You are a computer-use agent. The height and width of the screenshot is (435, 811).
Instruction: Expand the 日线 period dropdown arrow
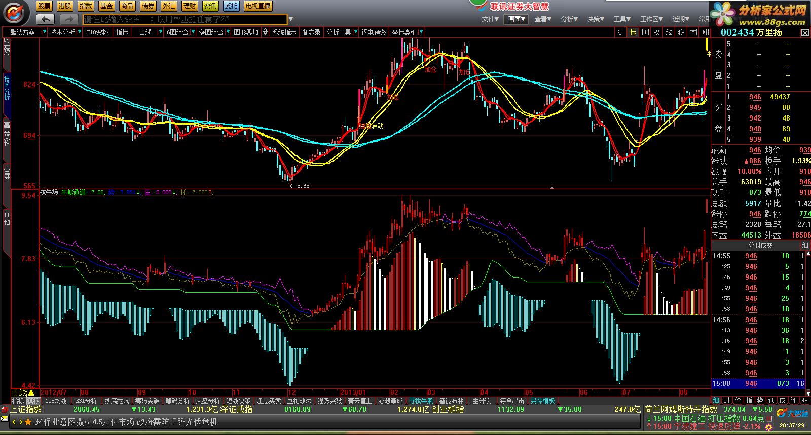161,32
